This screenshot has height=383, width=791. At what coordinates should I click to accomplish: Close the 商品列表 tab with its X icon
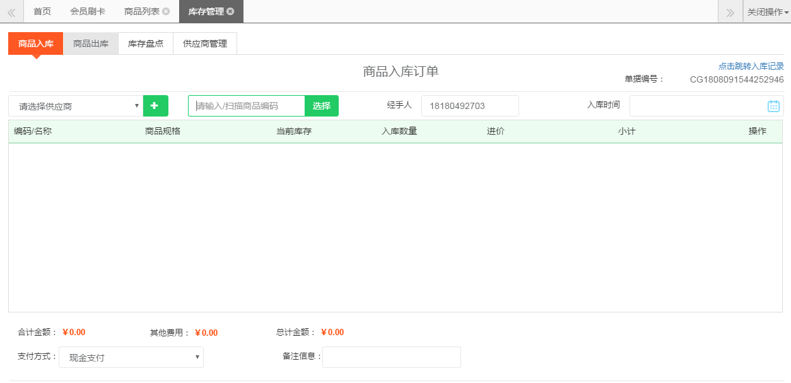166,11
